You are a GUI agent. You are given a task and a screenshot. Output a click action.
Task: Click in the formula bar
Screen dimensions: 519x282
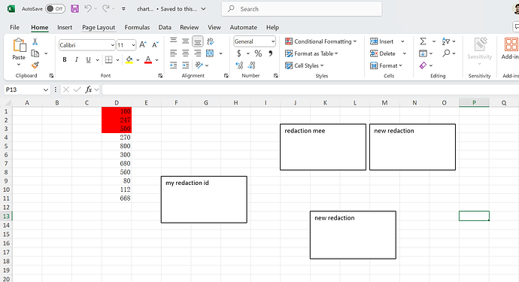(x=310, y=89)
